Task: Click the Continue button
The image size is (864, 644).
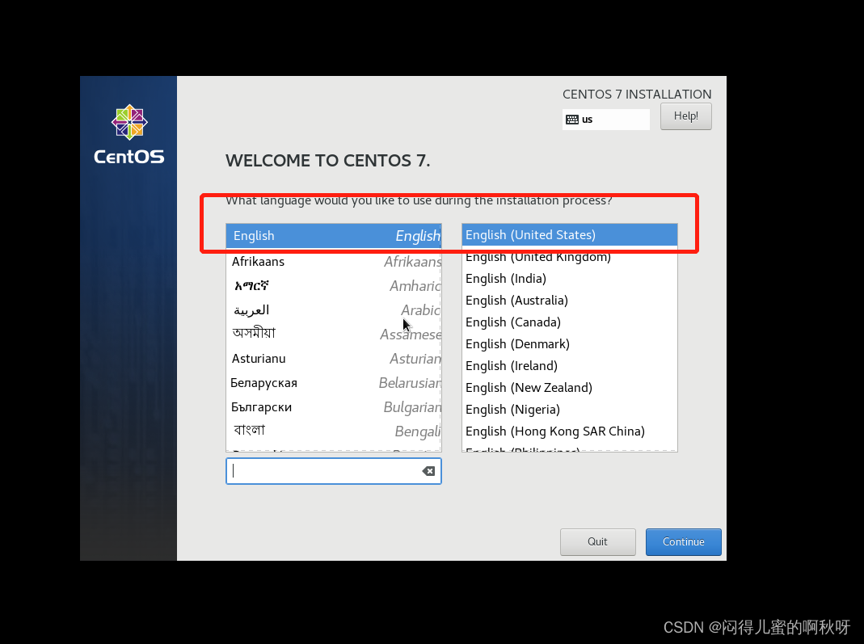Action: point(683,542)
